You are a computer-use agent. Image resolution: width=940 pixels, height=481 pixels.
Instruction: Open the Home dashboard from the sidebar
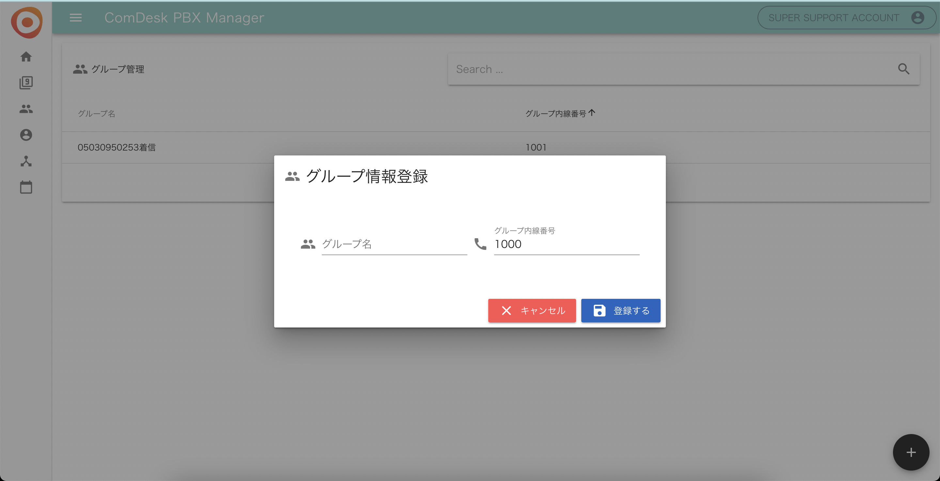point(26,56)
